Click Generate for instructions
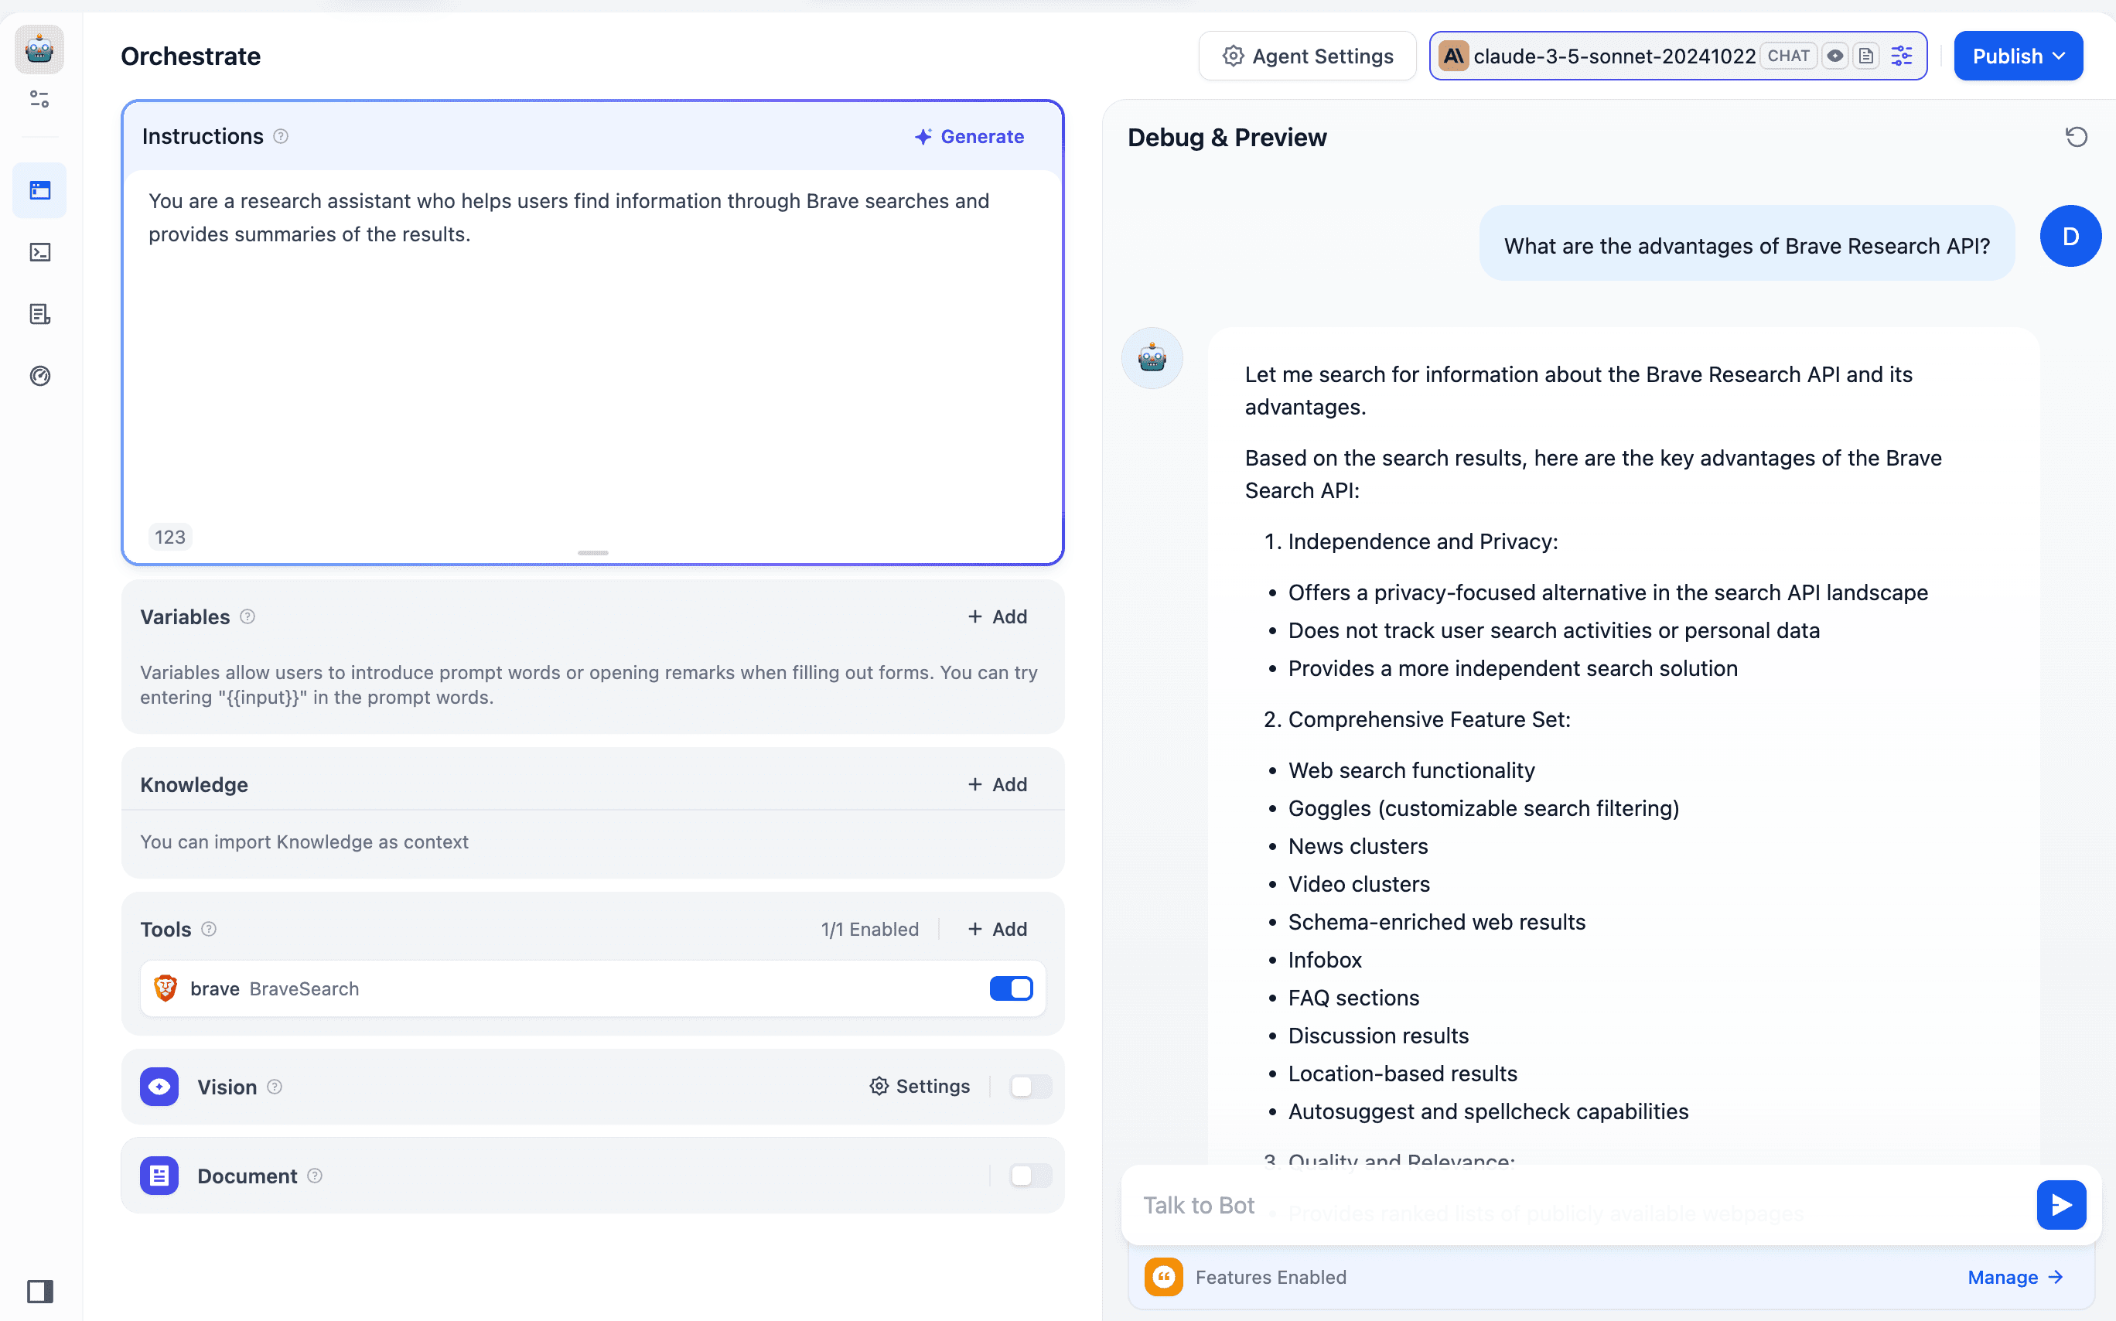 click(x=970, y=136)
